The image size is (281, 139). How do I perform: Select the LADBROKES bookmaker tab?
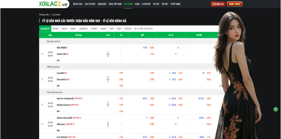pos(83,29)
